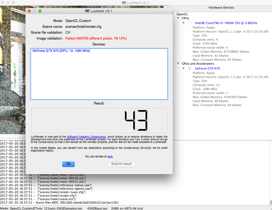
Task: Collapse the Intel Core i5-7600K details
Action: coord(184,23)
